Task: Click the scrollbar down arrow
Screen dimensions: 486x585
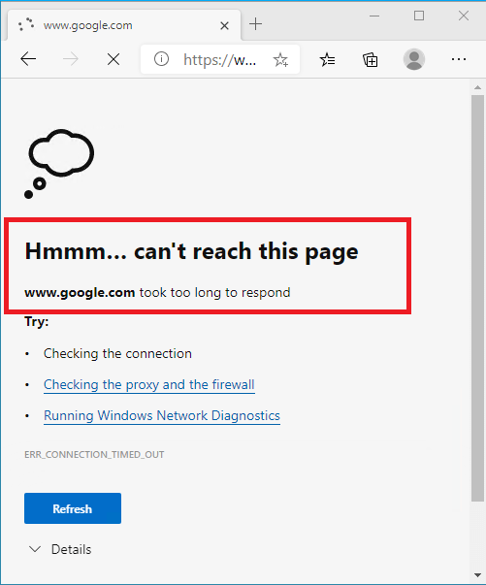Action: (478, 575)
